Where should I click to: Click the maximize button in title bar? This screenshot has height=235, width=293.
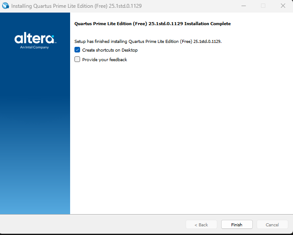(263, 6)
